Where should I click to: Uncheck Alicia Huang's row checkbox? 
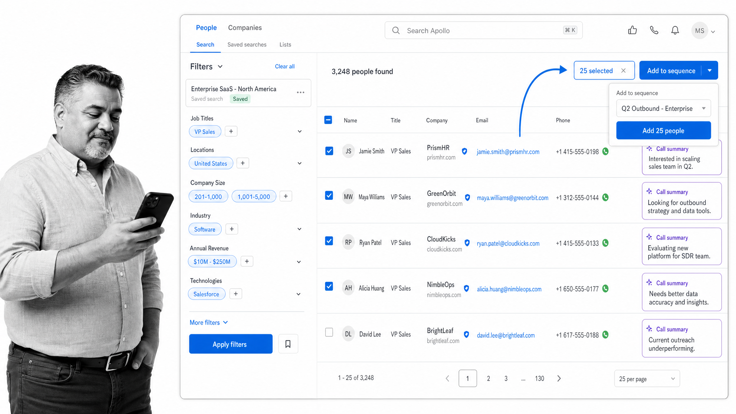click(329, 286)
